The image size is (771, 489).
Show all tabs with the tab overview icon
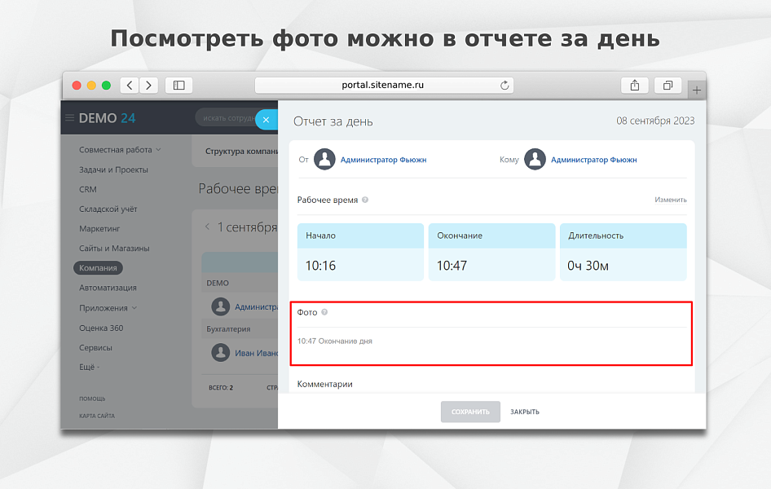[x=667, y=86]
